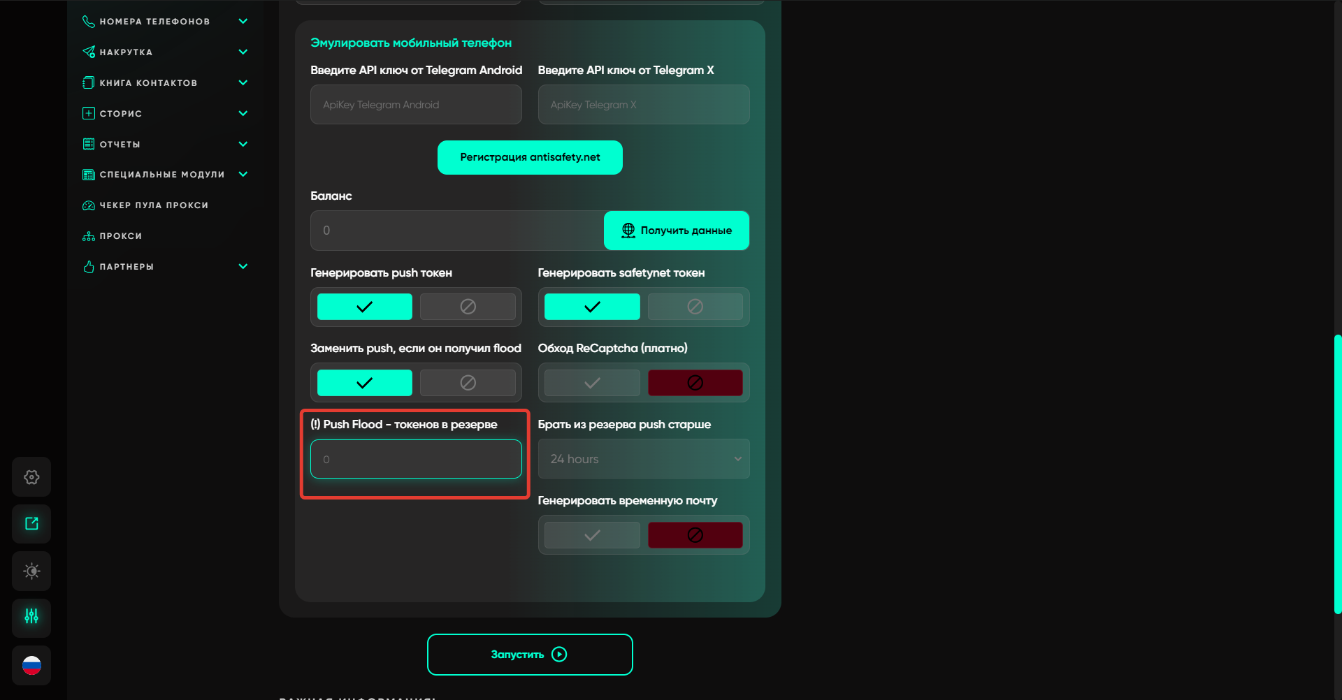The height and width of the screenshot is (700, 1342).
Task: Toggle the brightness theme sun icon
Action: tap(31, 571)
